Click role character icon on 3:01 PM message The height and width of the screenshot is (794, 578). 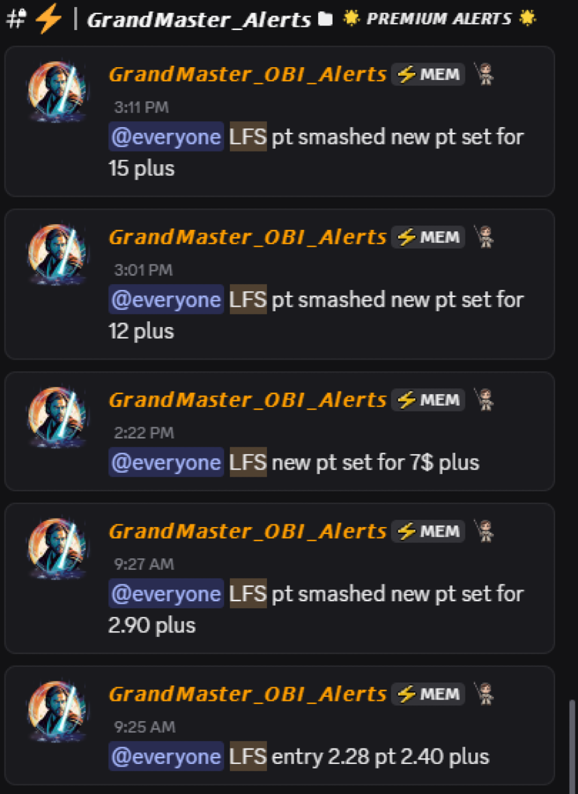coord(484,237)
